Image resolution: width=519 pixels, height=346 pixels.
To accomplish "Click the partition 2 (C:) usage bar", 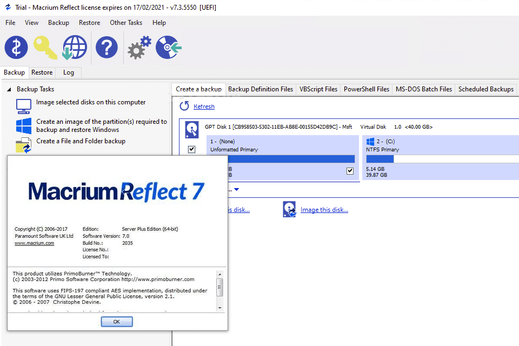I will (x=443, y=159).
